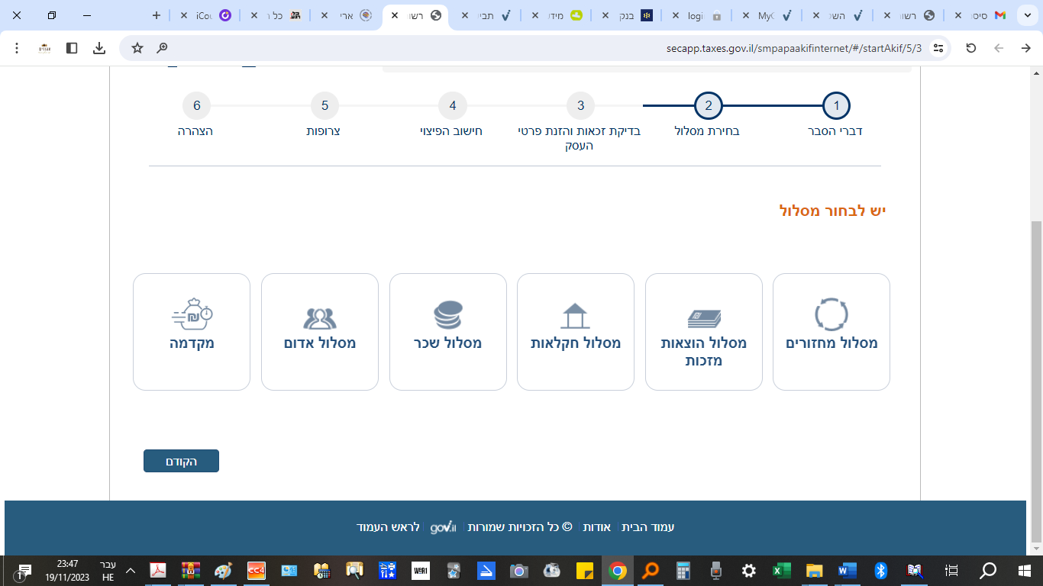The height and width of the screenshot is (586, 1043).
Task: Open Settings gear on taskbar
Action: (748, 571)
